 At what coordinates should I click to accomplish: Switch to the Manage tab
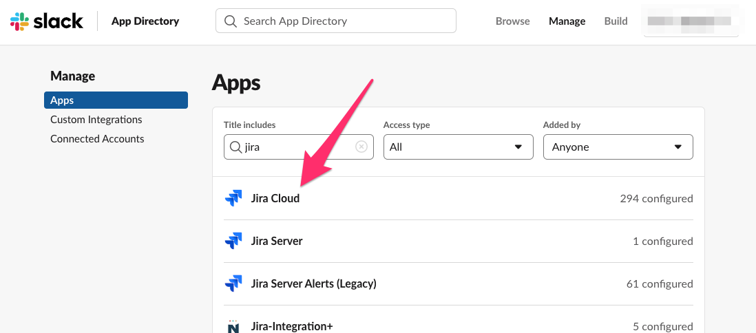click(x=567, y=21)
